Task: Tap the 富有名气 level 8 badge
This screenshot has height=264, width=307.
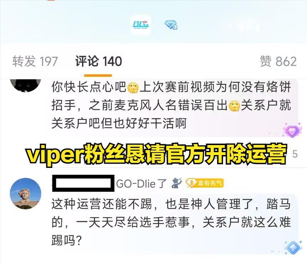Action: coord(205,183)
